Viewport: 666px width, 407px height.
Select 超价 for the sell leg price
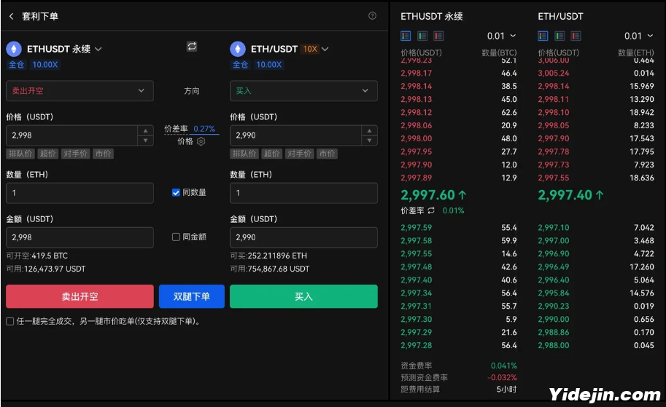47,154
